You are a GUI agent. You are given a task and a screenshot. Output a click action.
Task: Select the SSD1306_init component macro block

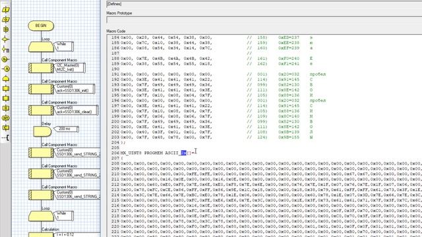[x=41, y=89]
